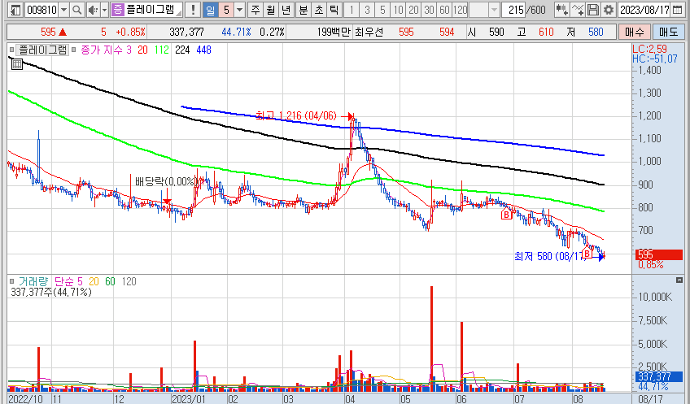Click the small square before 플레이그램 legend
This screenshot has width=690, height=404.
click(11, 50)
